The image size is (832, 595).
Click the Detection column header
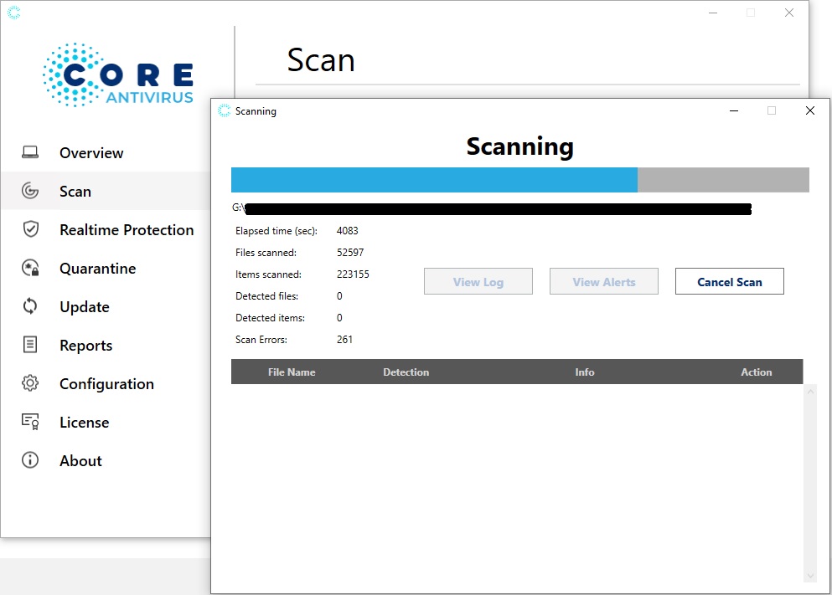point(406,372)
